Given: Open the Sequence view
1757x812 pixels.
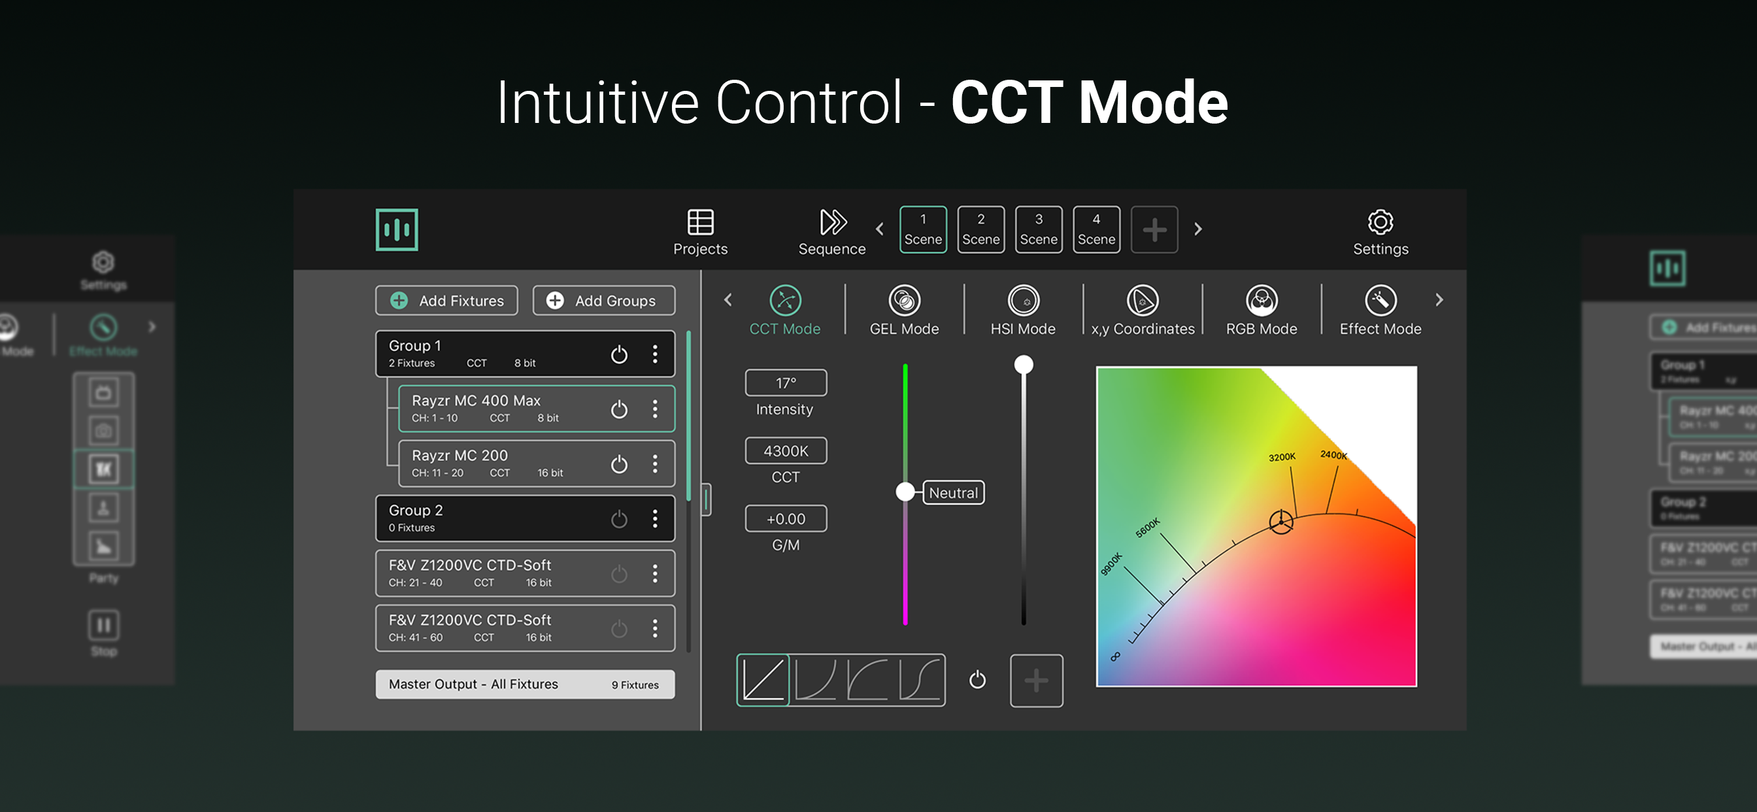Looking at the screenshot, I should tap(831, 233).
